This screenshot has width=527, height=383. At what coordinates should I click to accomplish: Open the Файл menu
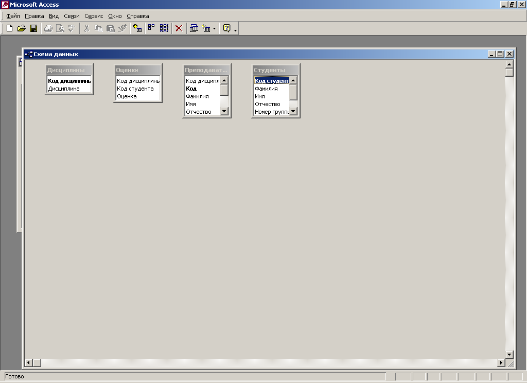(x=13, y=16)
